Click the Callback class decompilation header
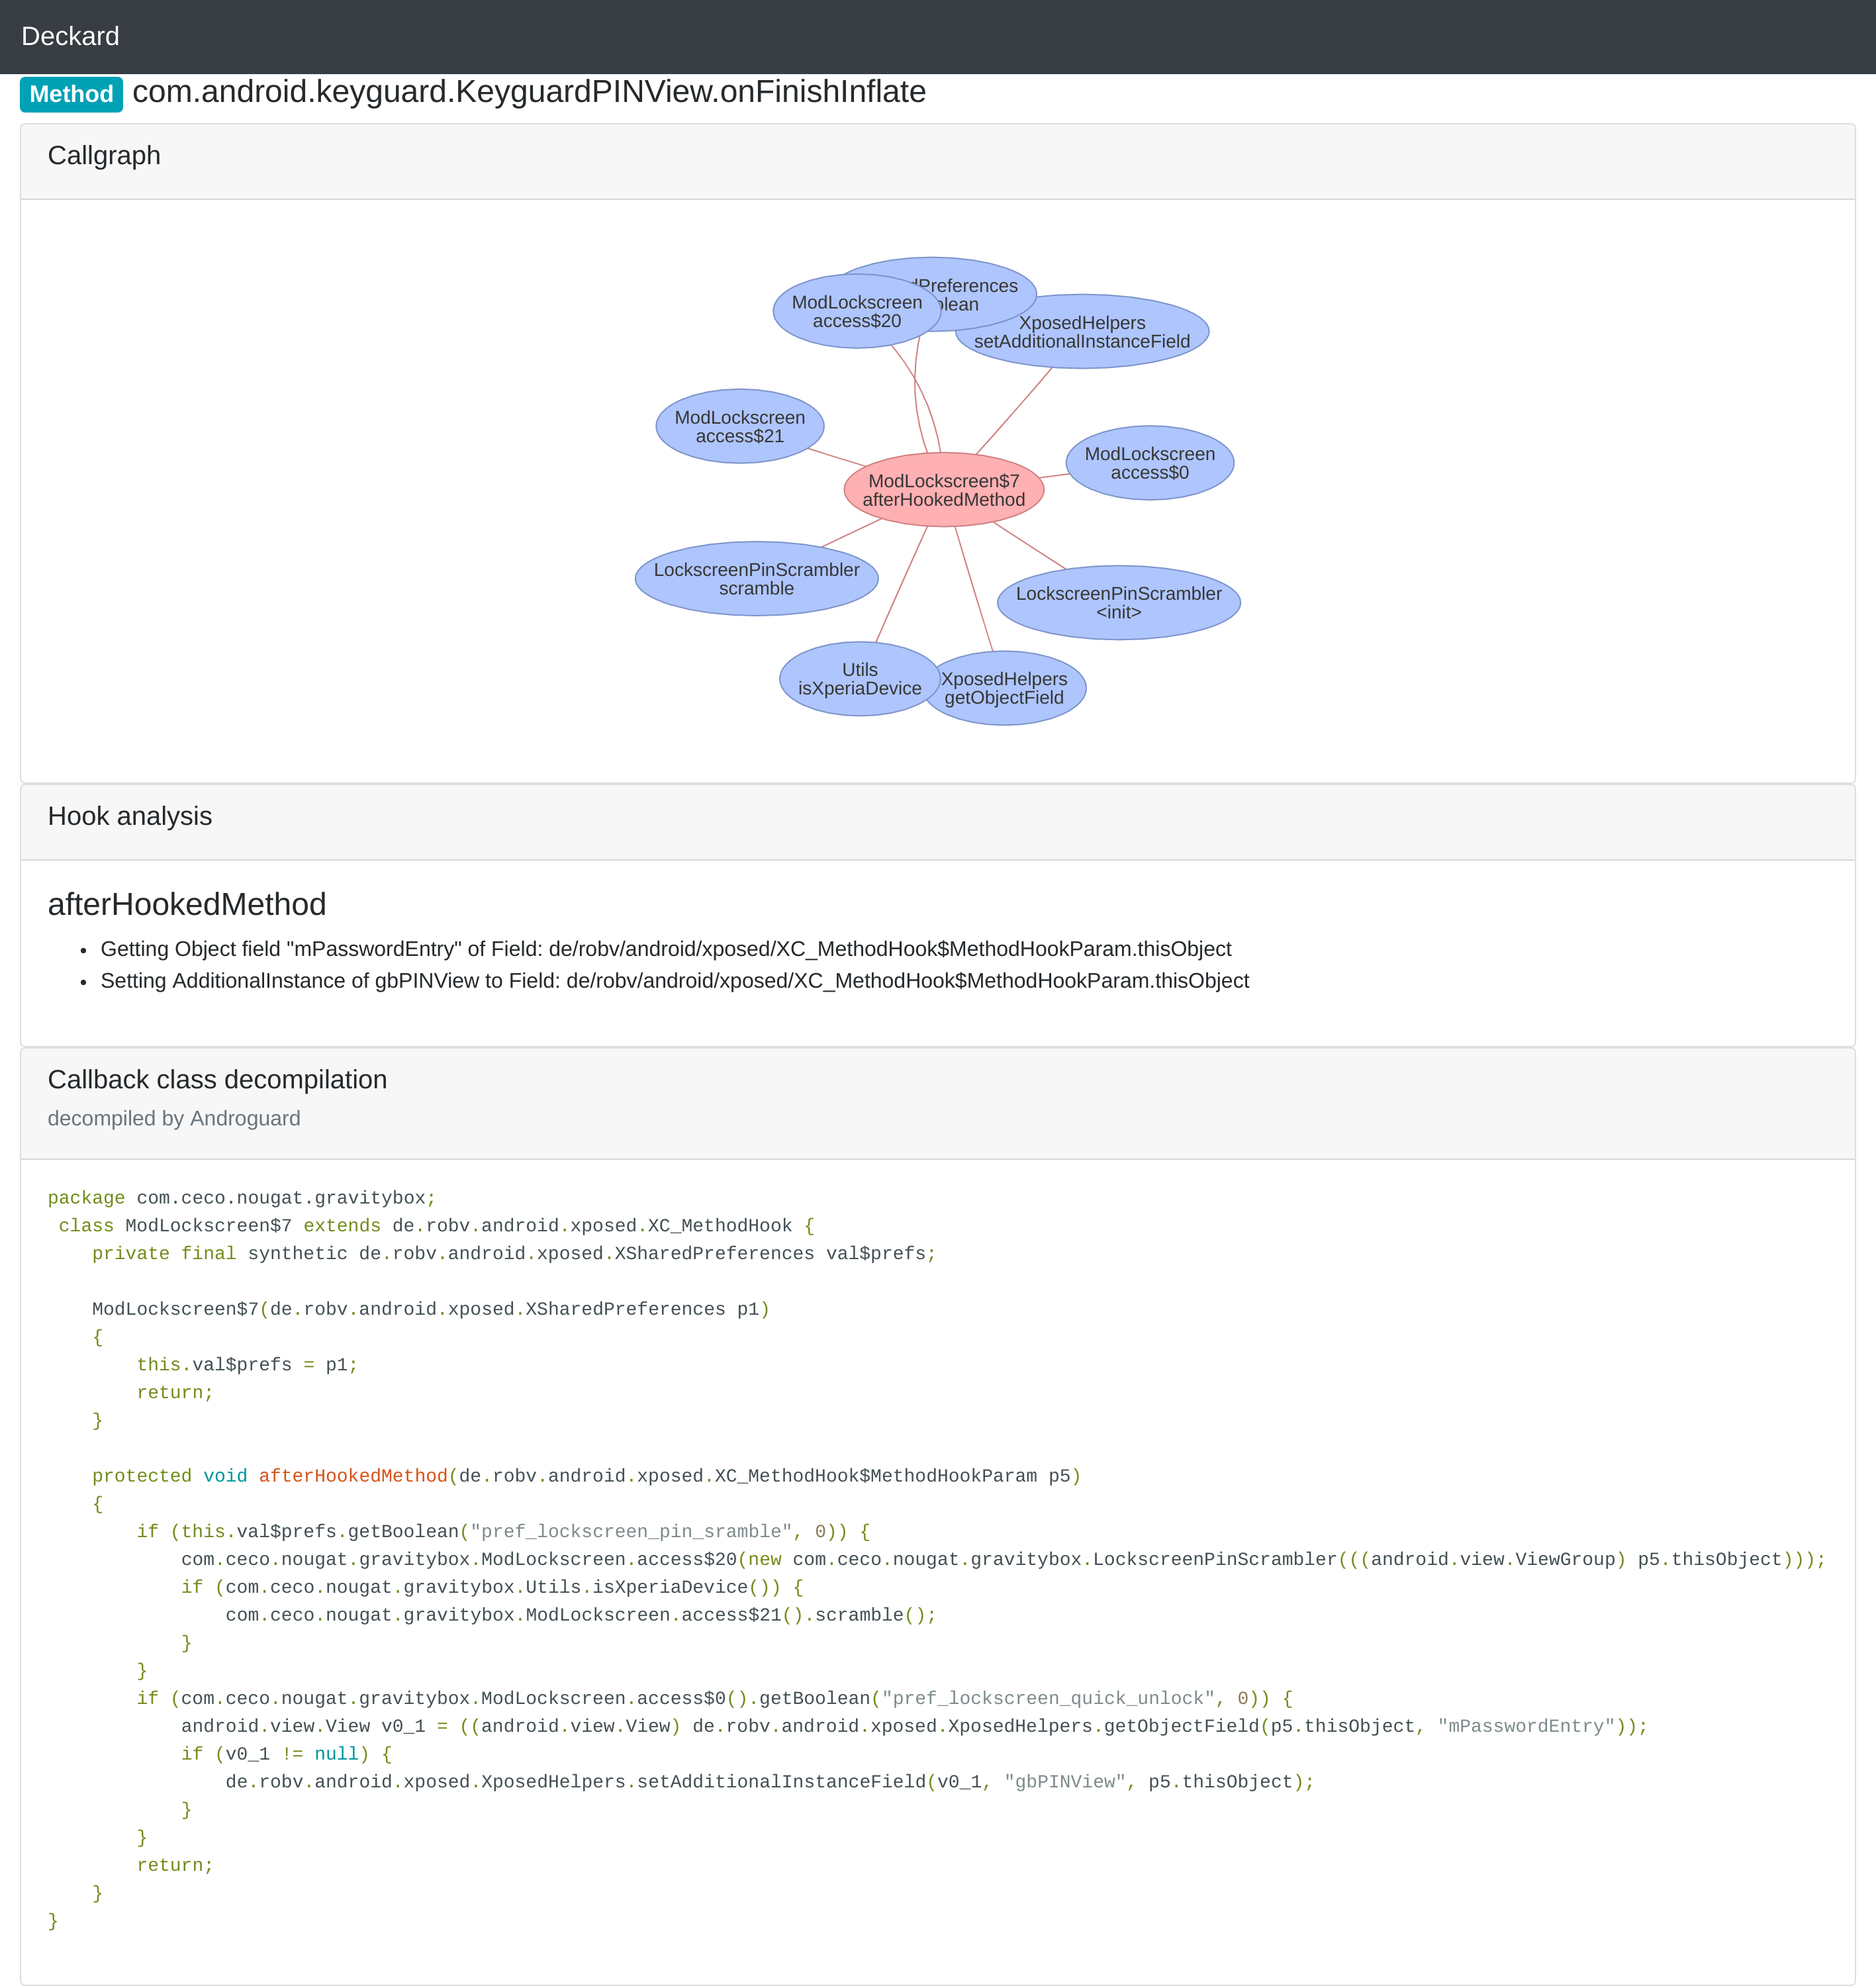This screenshot has height=1986, width=1876. [x=937, y=1104]
